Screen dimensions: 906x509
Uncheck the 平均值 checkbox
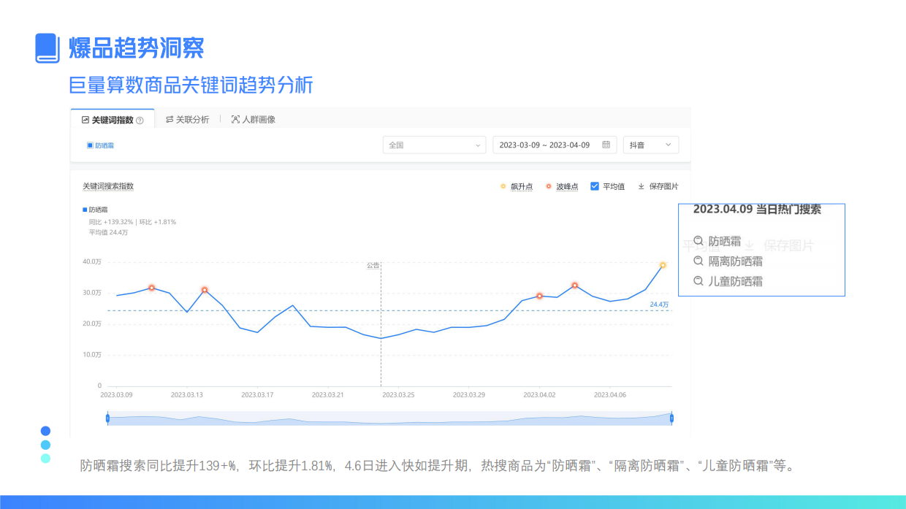point(595,186)
